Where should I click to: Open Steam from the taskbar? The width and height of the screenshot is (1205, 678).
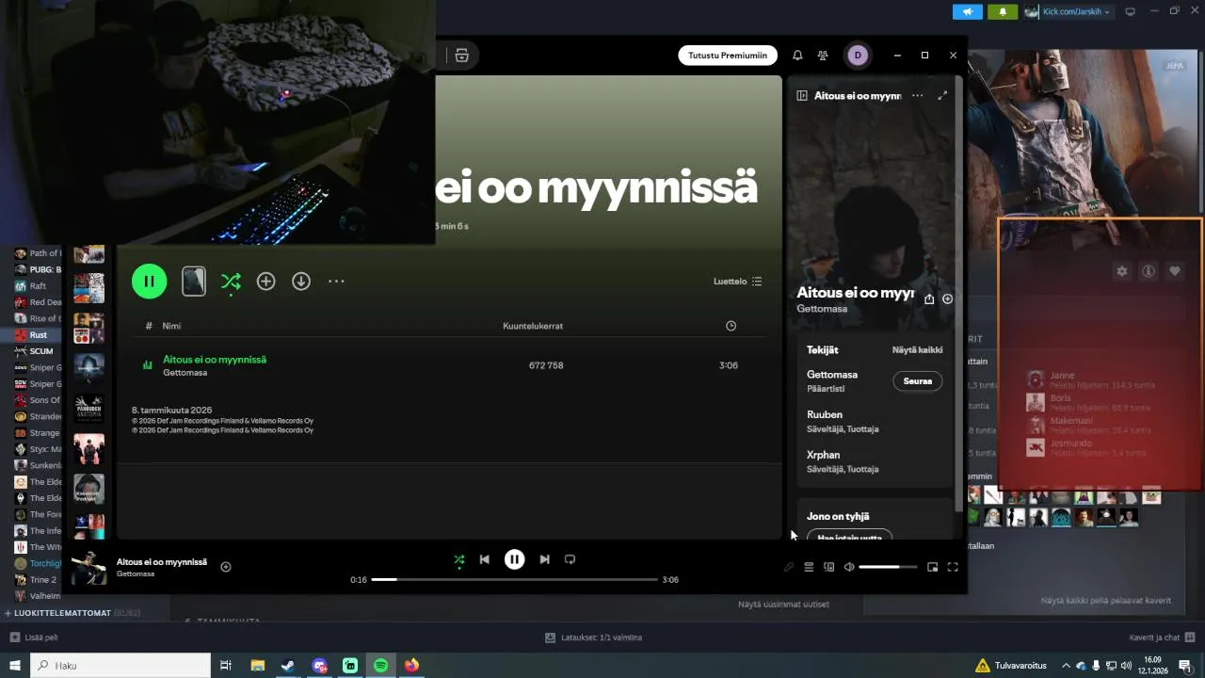tap(288, 666)
